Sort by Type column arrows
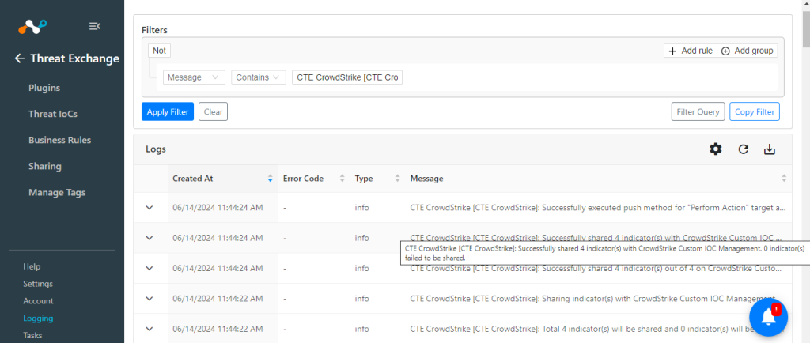Screen dimensions: 810x343 pyautogui.click(x=397, y=179)
